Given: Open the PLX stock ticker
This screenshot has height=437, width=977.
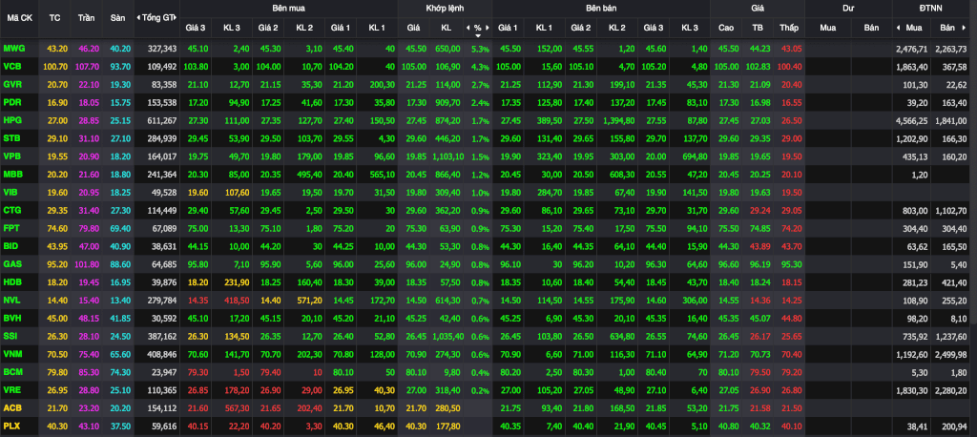Looking at the screenshot, I should (11, 427).
